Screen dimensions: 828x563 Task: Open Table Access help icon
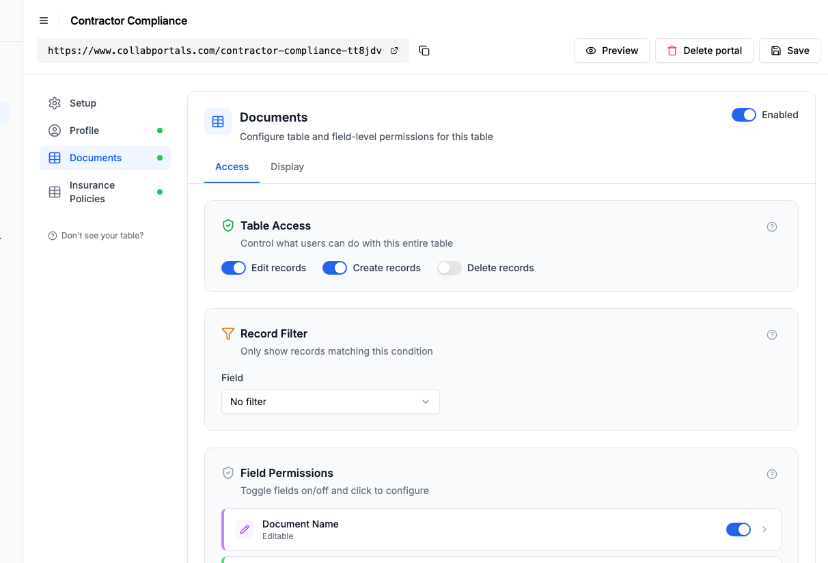772,227
